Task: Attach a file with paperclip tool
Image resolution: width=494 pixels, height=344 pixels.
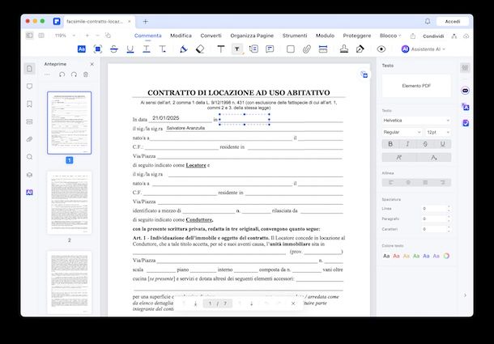Action: pos(307,49)
